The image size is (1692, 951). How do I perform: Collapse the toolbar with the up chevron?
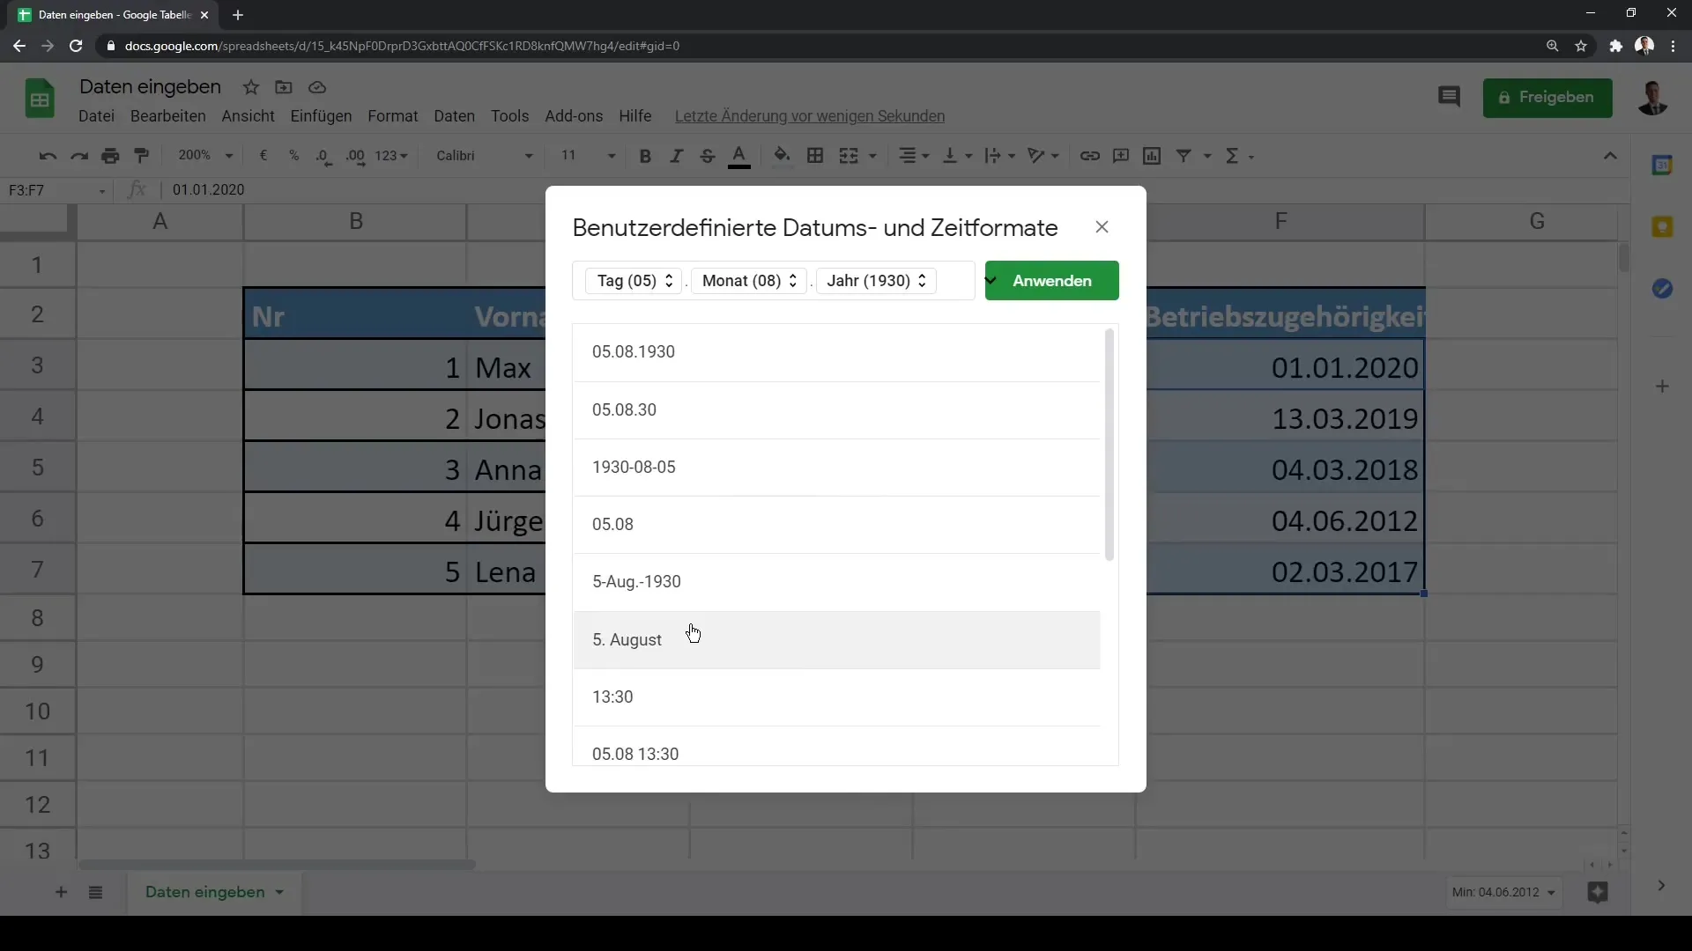pyautogui.click(x=1610, y=156)
